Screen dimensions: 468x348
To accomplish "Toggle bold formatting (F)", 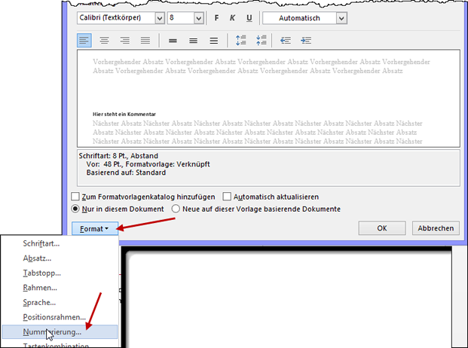I will pos(218,17).
